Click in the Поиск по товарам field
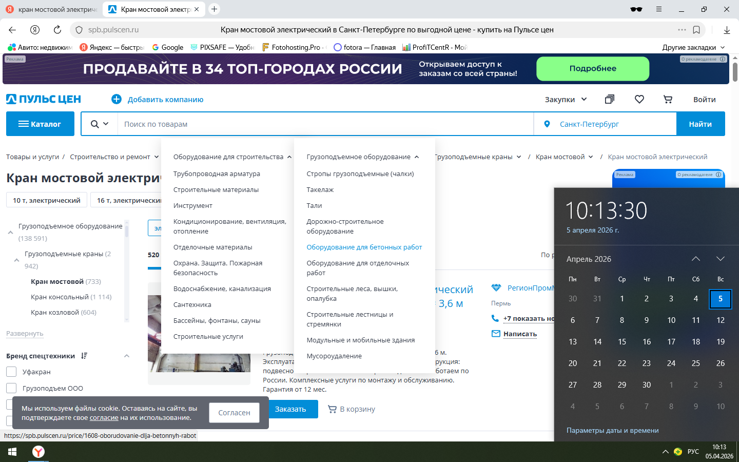This screenshot has height=462, width=739. click(x=326, y=124)
